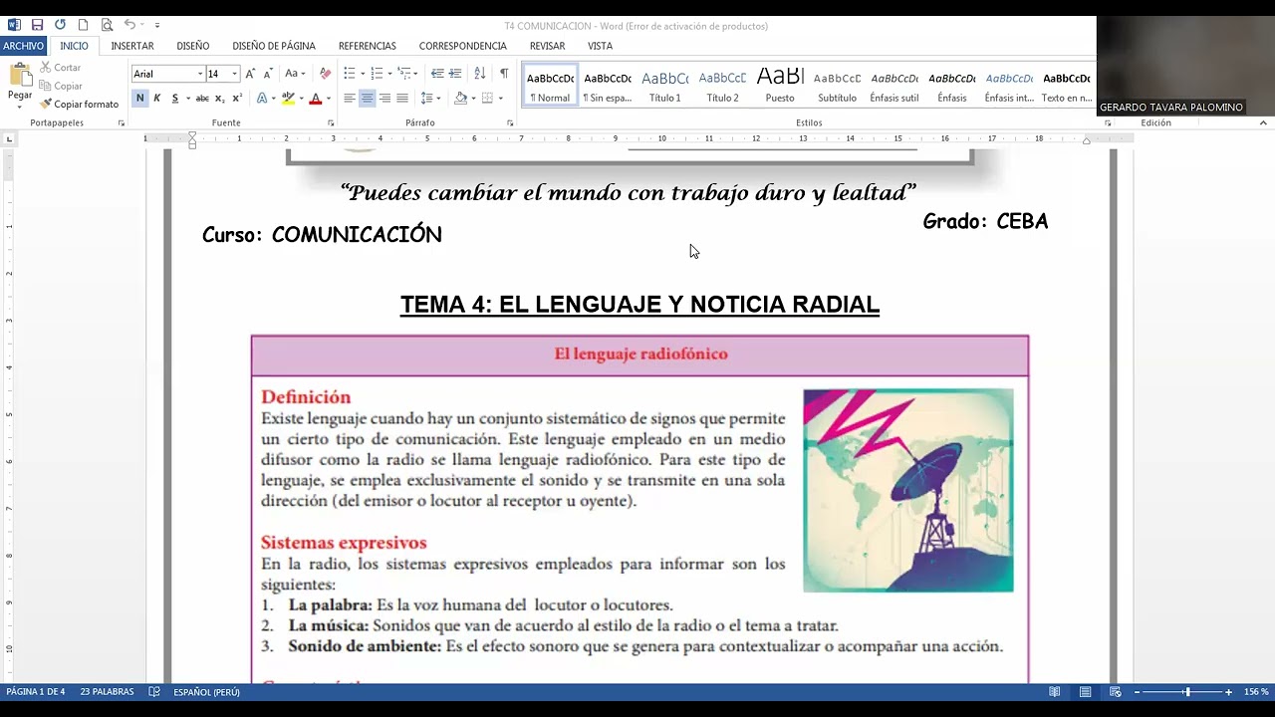This screenshot has height=717, width=1275.
Task: Open the ARCHIVO tab
Action: 23,46
